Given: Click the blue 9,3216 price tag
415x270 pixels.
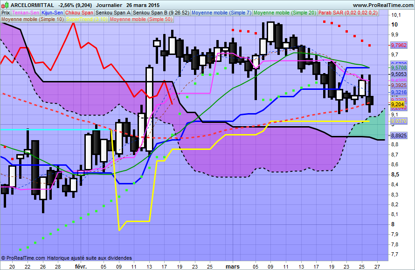Looking at the screenshot, I should coord(399,92).
